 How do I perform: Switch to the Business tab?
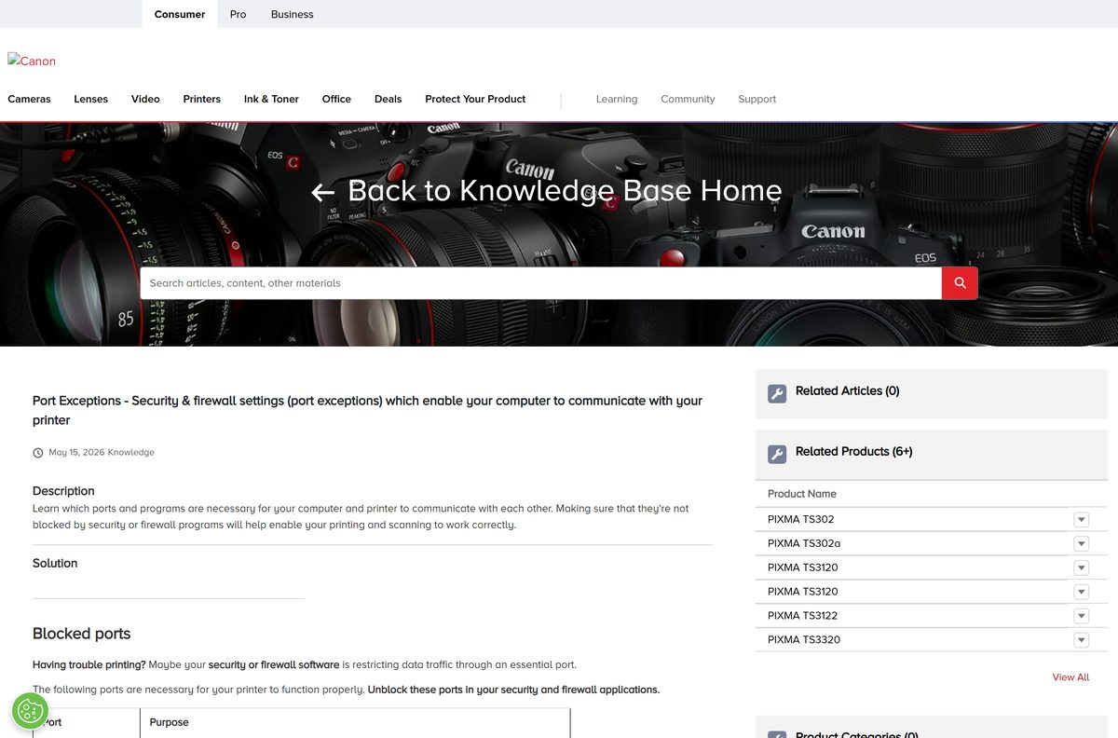coord(292,14)
